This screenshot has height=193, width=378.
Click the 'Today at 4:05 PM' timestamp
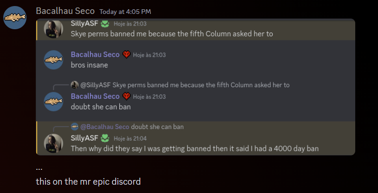tap(125, 12)
